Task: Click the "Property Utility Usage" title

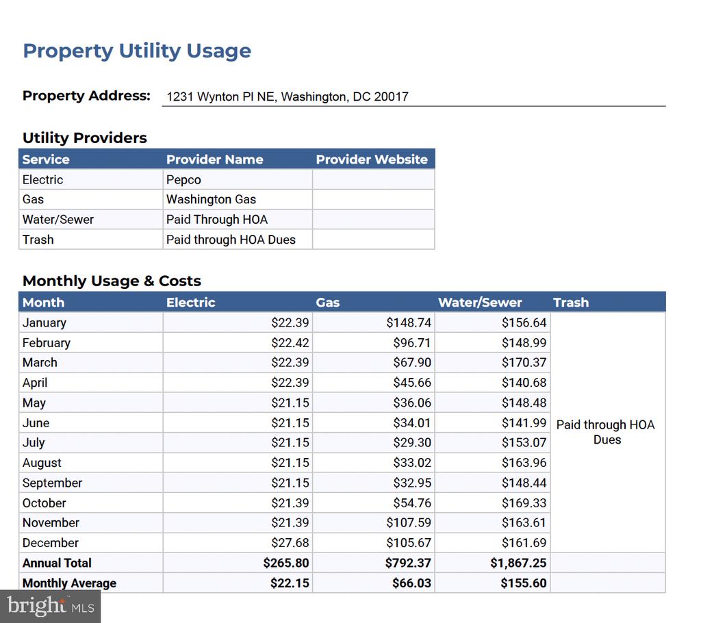Action: [x=137, y=51]
